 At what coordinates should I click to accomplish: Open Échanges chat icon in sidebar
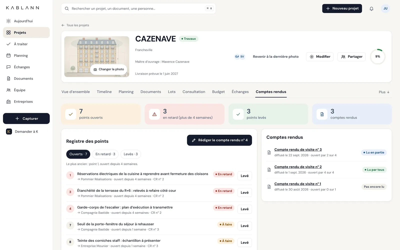pos(8,67)
